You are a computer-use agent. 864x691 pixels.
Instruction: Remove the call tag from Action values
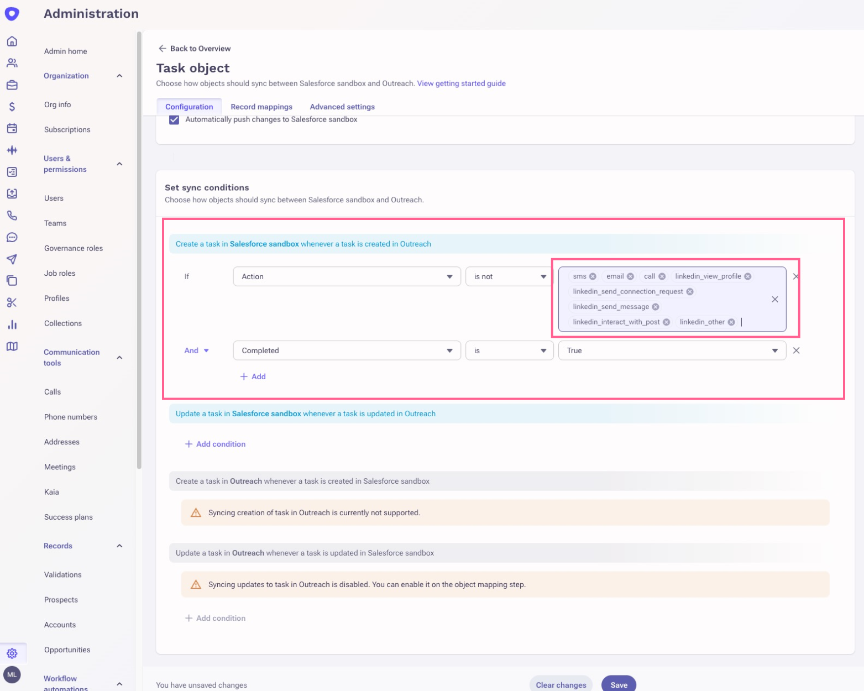pyautogui.click(x=662, y=276)
